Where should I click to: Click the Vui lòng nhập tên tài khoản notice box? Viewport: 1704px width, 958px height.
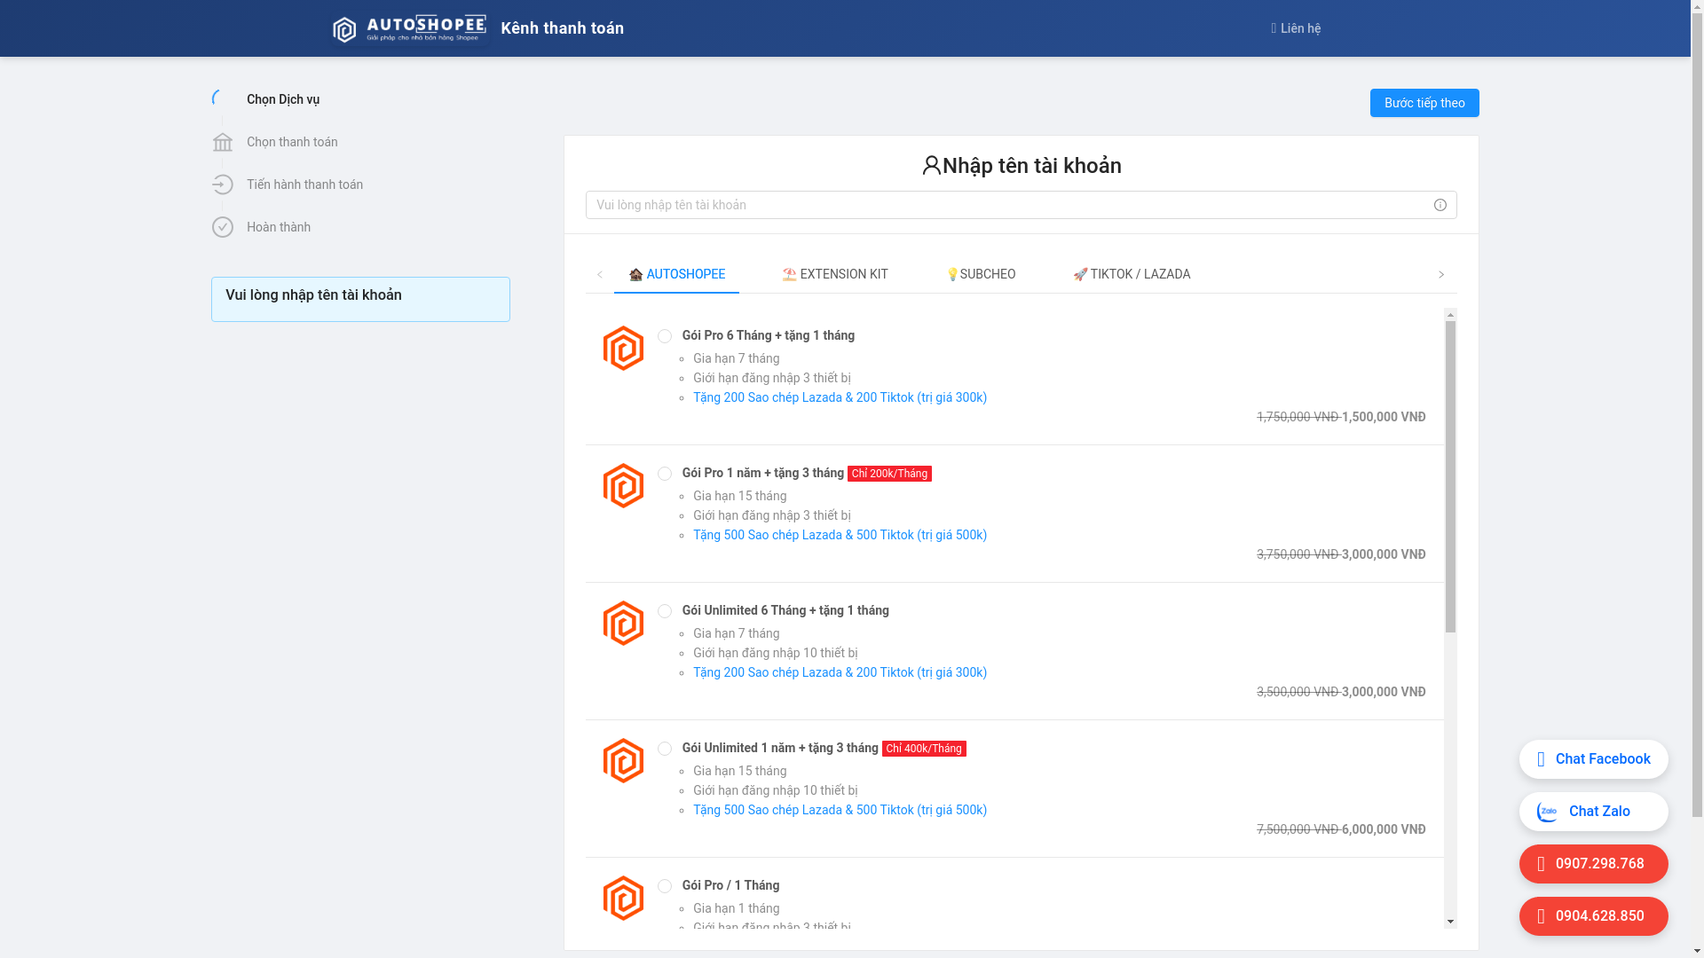(360, 299)
